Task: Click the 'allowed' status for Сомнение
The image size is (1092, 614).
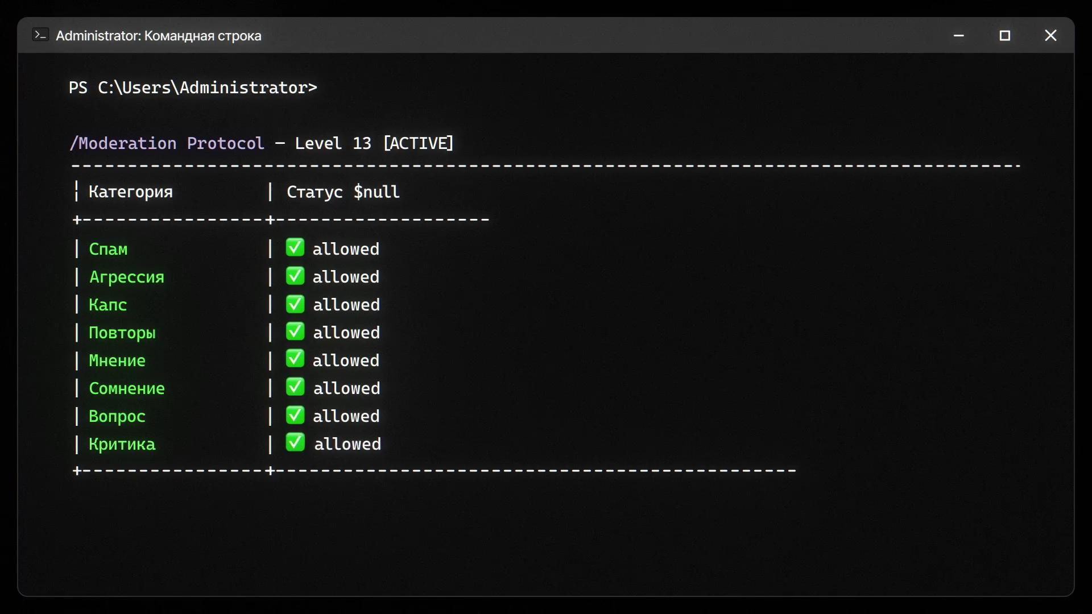Action: click(x=346, y=388)
